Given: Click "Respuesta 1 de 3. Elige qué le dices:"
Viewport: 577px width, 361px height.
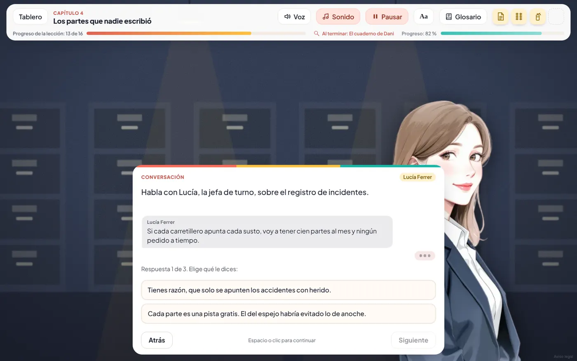Looking at the screenshot, I should click(x=189, y=269).
